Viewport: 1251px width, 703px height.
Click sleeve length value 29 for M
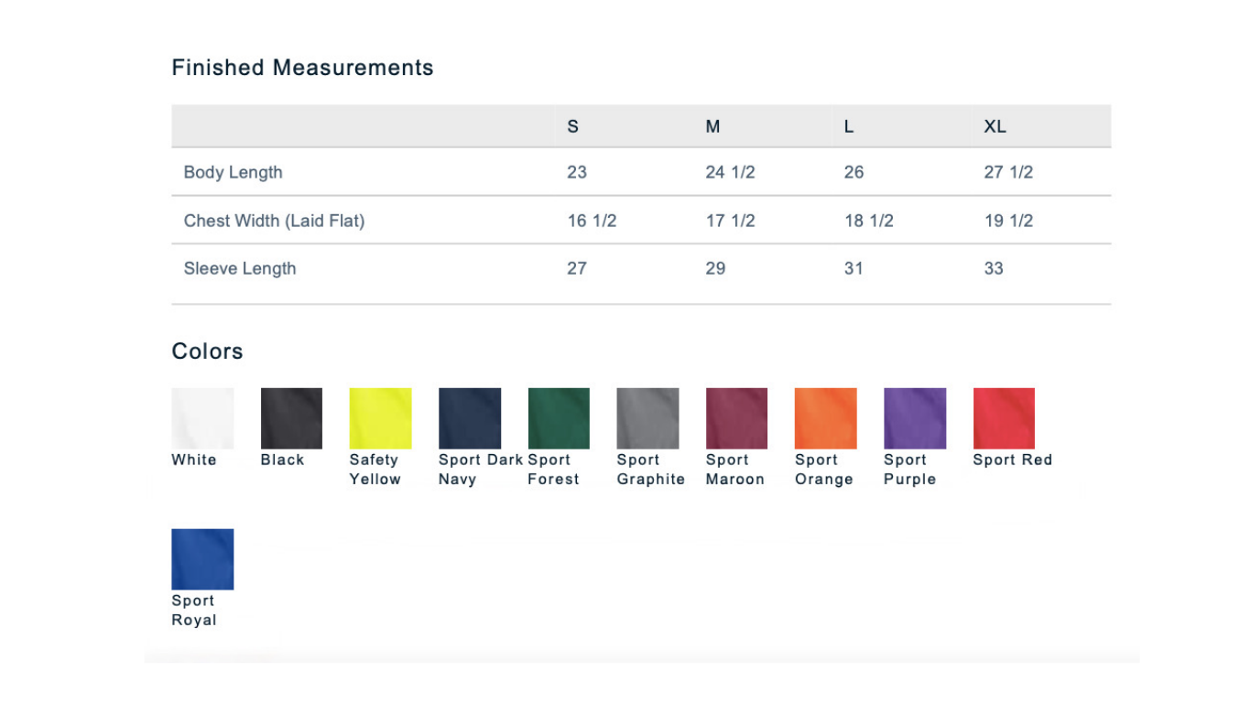(715, 268)
